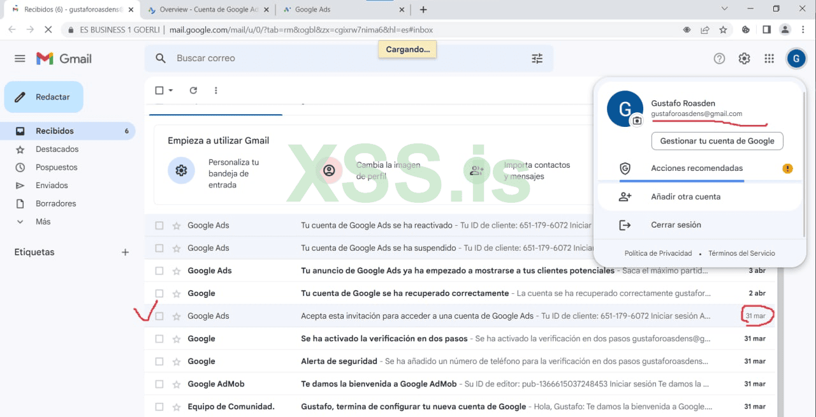Check the anuncio ya ha empezado email

tap(159, 271)
